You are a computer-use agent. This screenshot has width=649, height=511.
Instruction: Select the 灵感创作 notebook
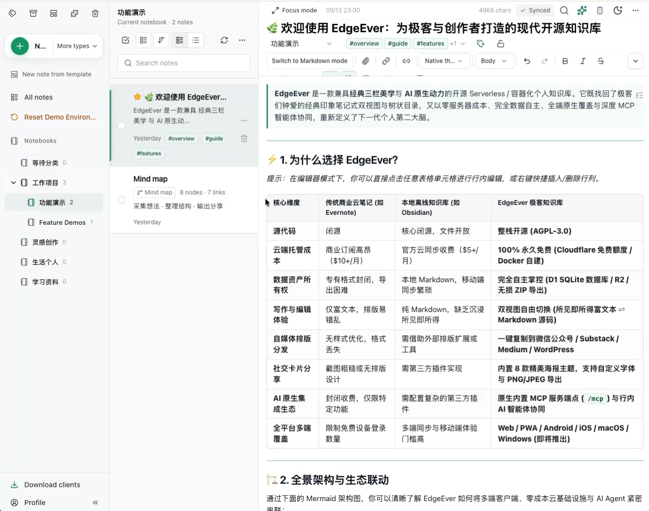pos(54,242)
